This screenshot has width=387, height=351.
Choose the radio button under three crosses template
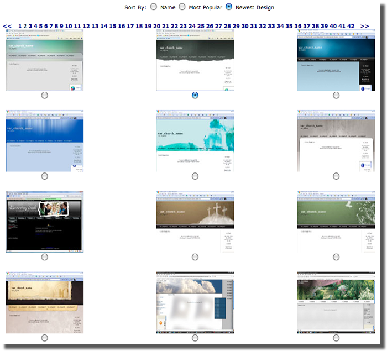pyautogui.click(x=195, y=257)
